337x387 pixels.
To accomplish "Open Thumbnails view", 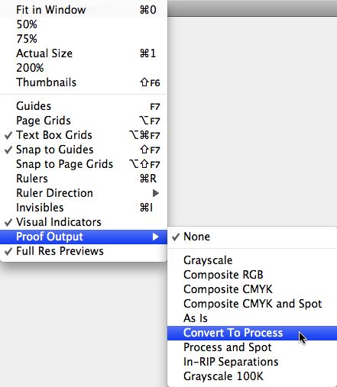I will (83, 82).
